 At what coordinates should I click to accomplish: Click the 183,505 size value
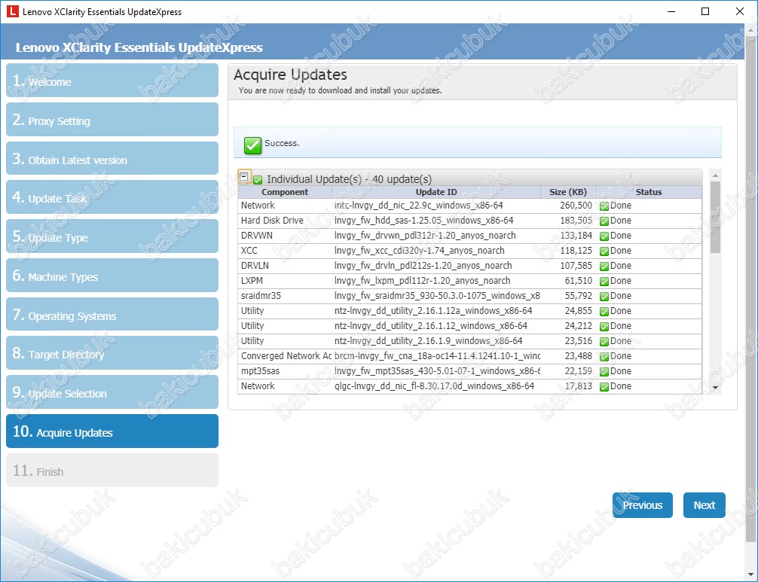pyautogui.click(x=576, y=221)
